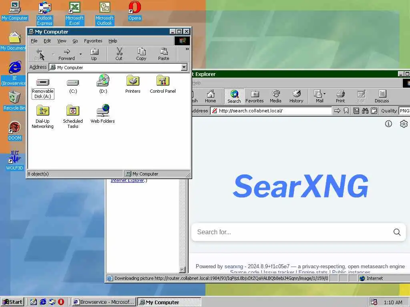The width and height of the screenshot is (410, 307).
Task: Click the Cut scissors icon
Action: [x=119, y=54]
